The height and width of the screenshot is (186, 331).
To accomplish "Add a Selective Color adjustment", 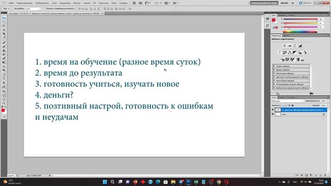I will [303, 59].
